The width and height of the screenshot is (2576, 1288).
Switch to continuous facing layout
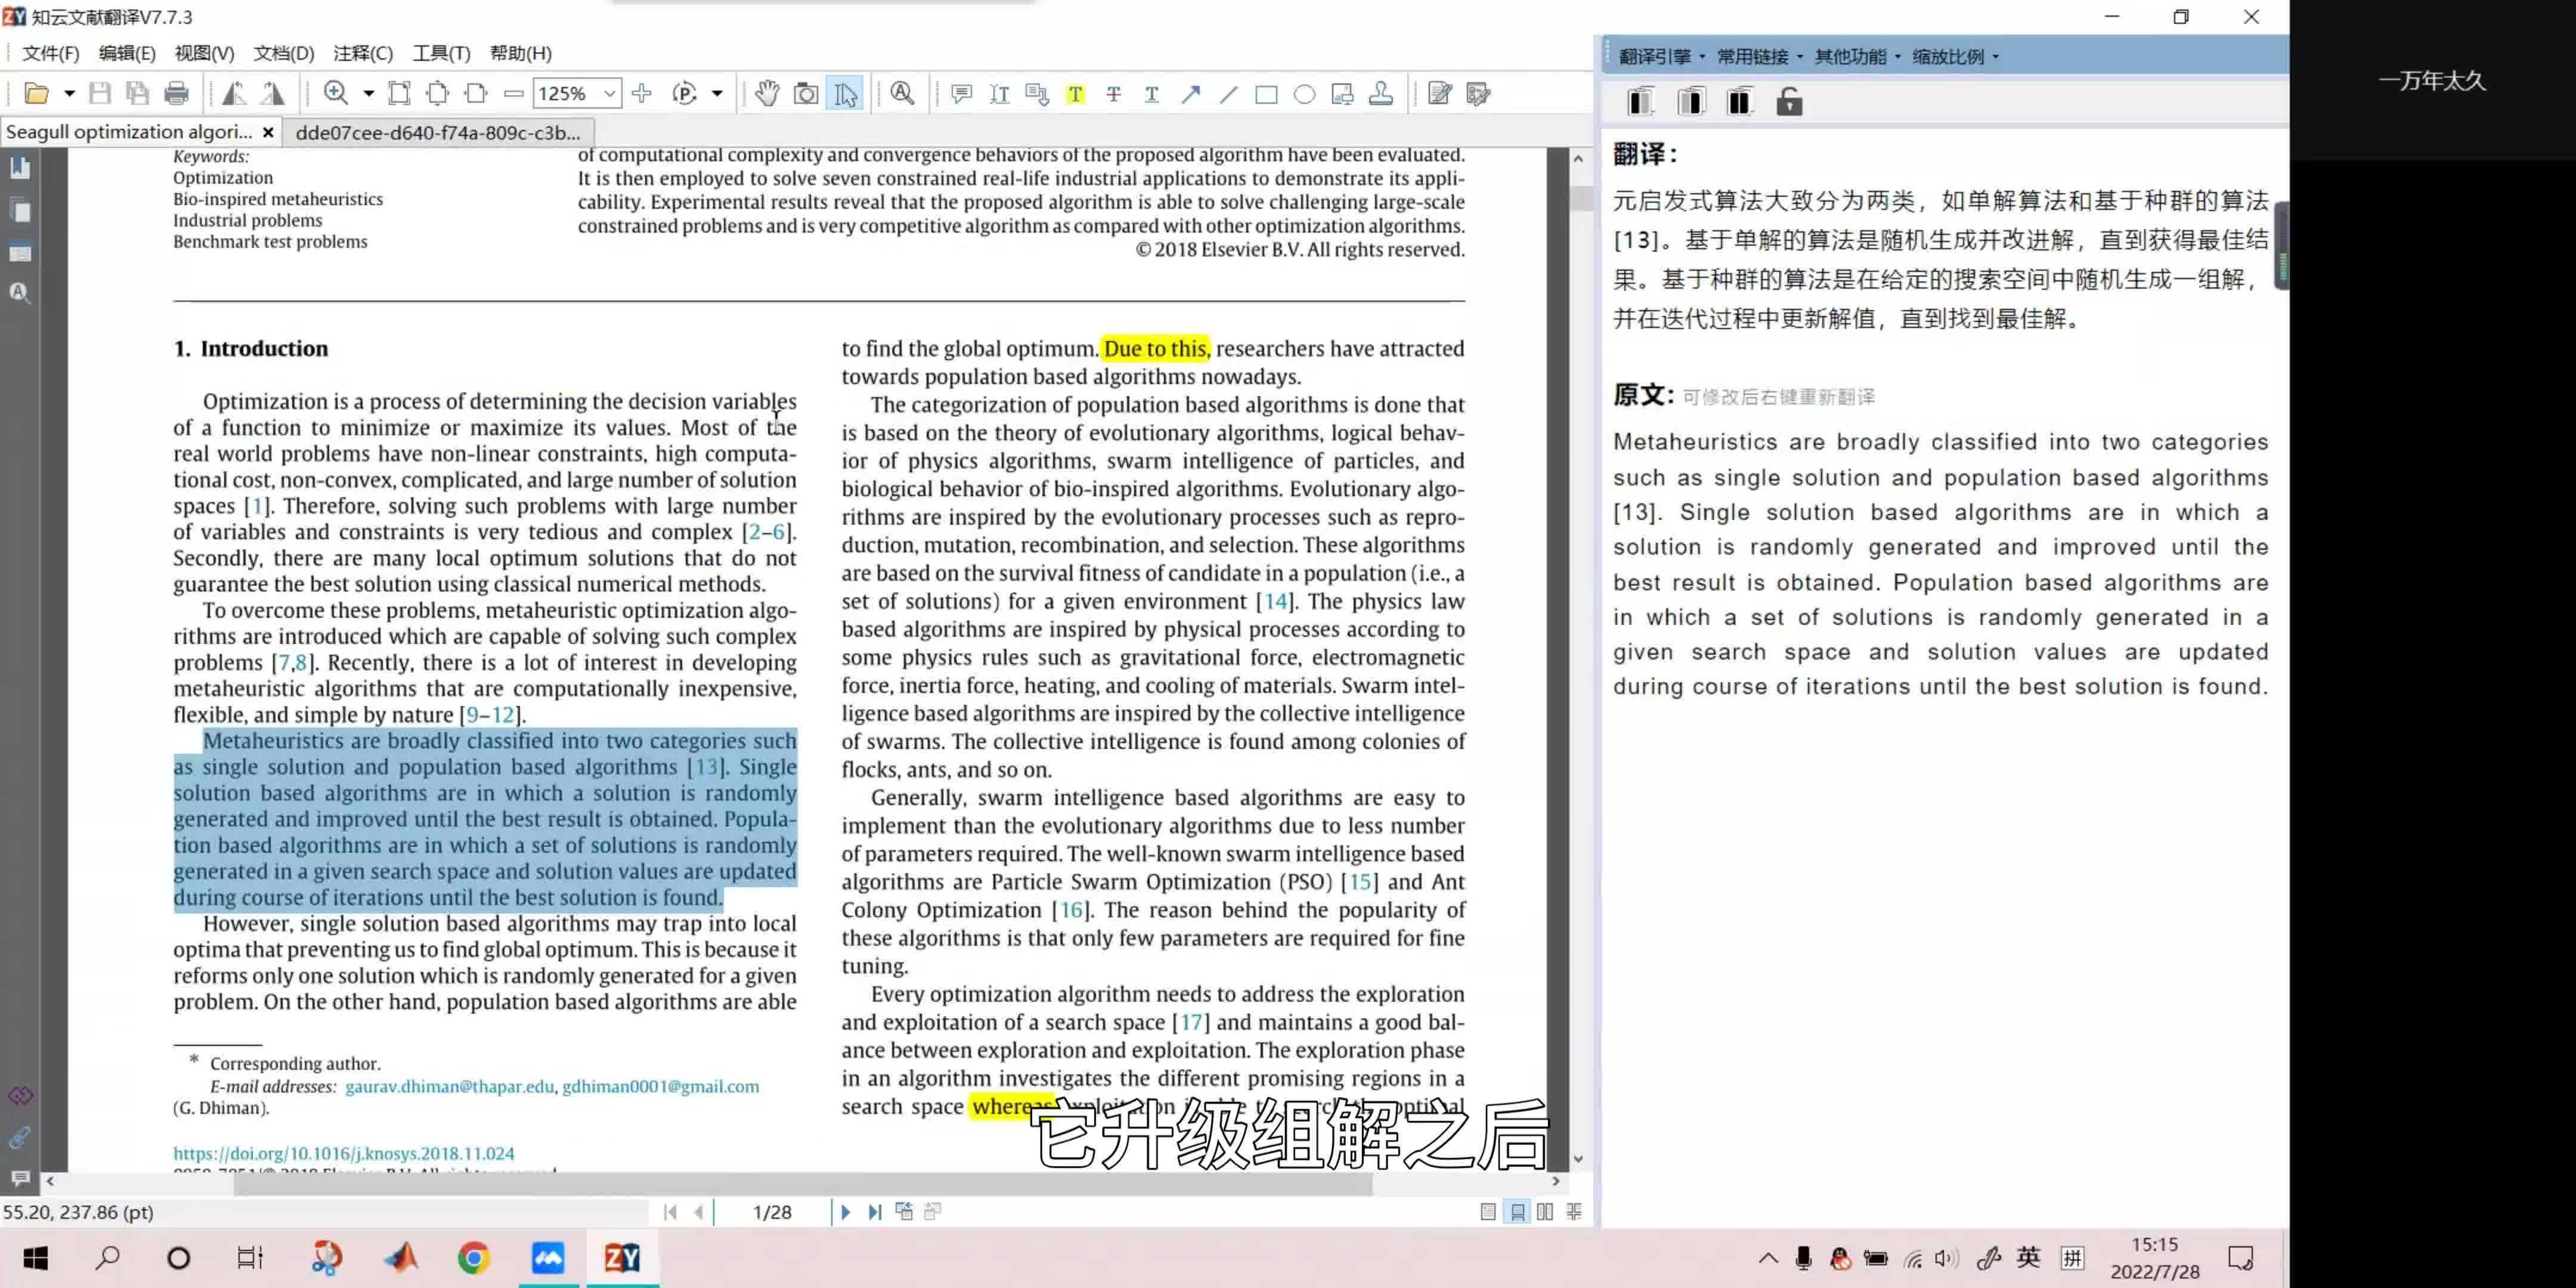[x=1574, y=1212]
